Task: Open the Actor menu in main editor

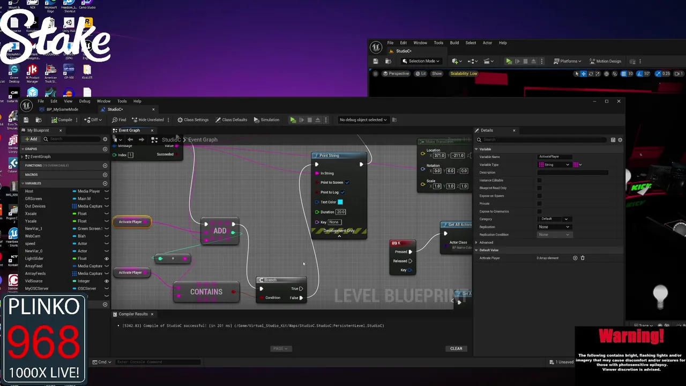Action: pyautogui.click(x=487, y=43)
